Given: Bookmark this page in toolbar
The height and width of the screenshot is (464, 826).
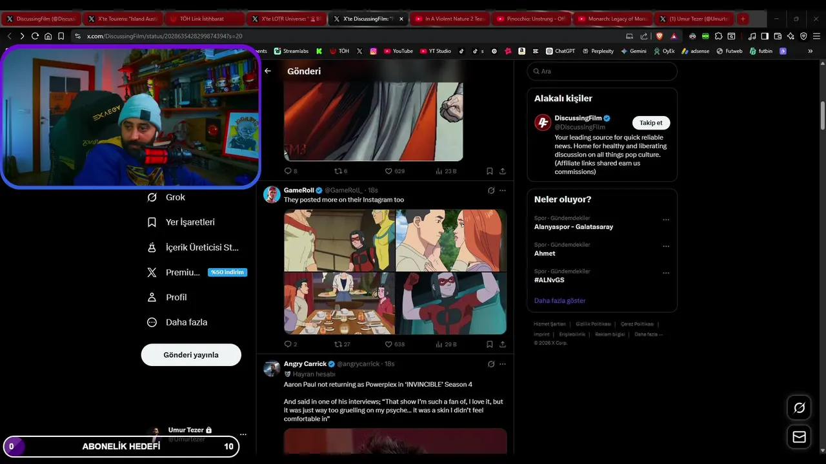Looking at the screenshot, I should click(x=61, y=36).
